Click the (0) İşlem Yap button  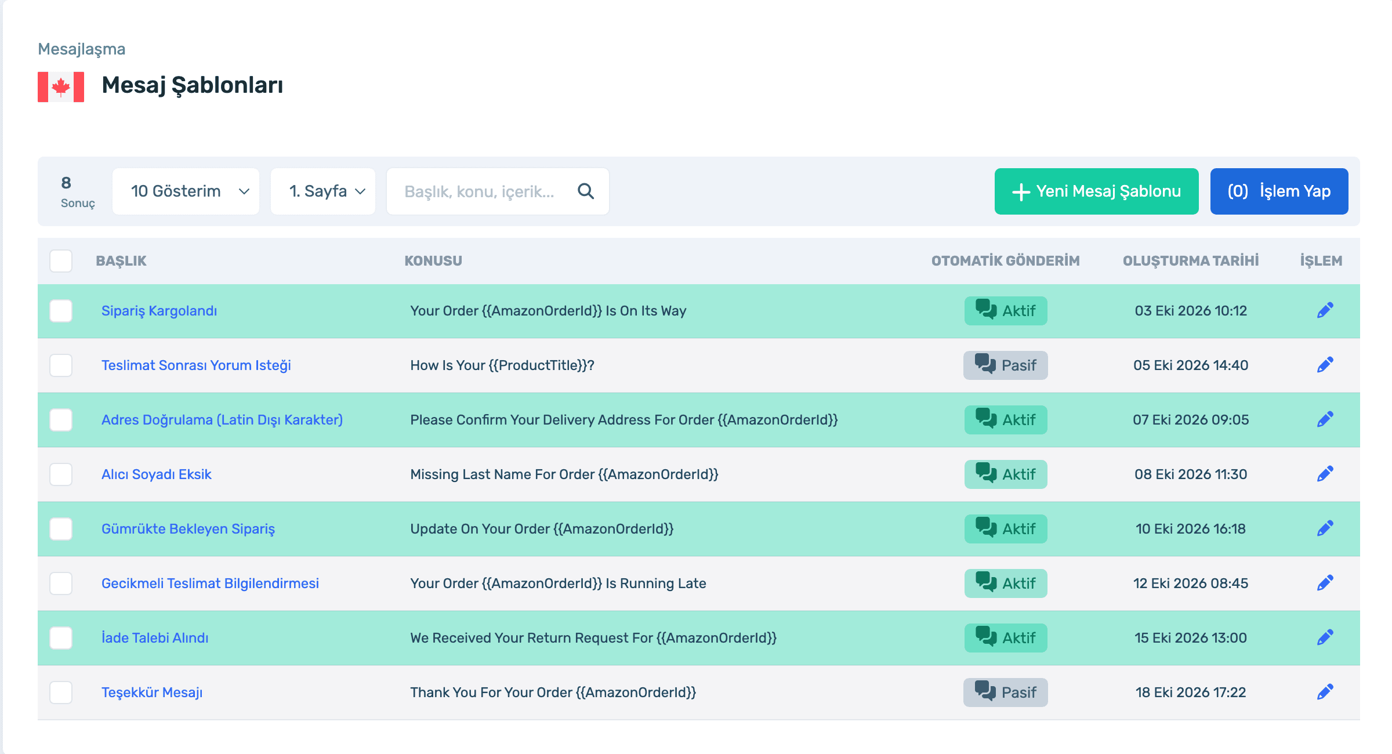pyautogui.click(x=1279, y=191)
